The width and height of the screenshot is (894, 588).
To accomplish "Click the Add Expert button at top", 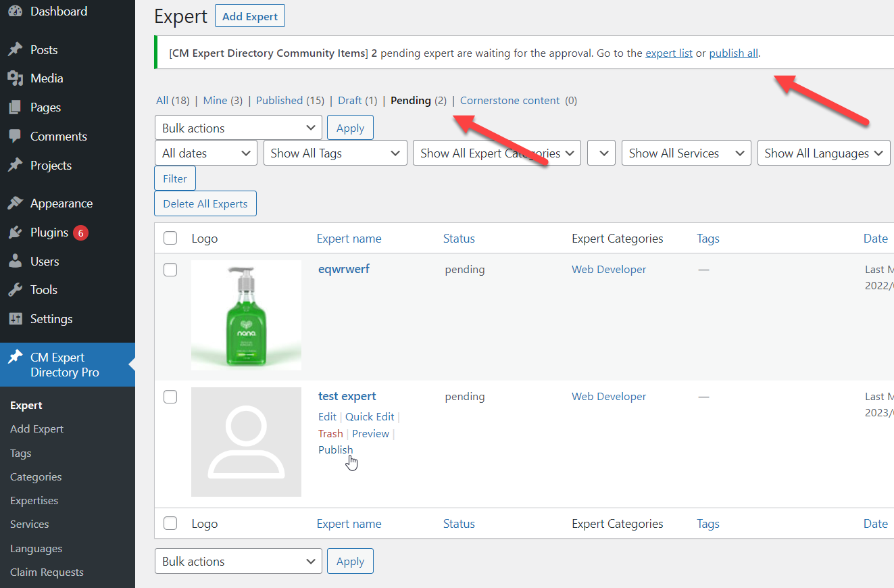I will (x=249, y=16).
